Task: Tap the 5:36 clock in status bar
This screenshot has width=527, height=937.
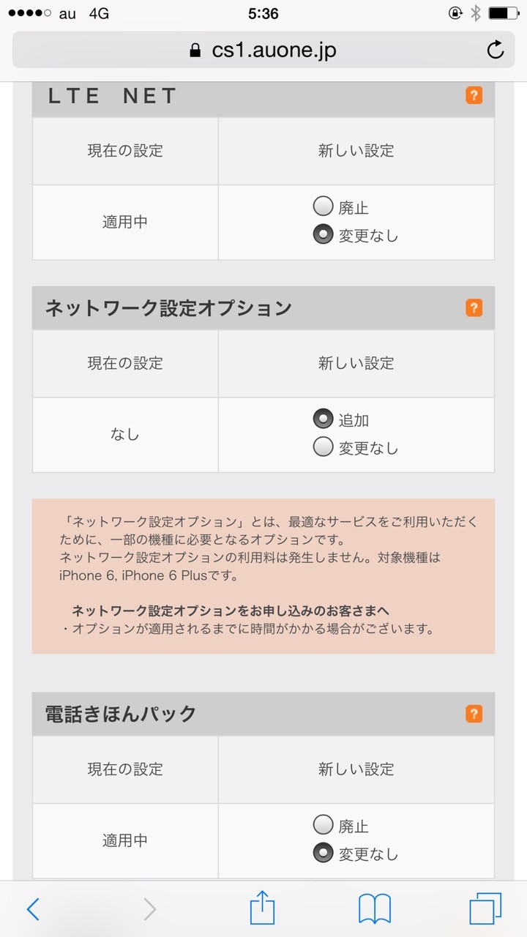Action: [263, 13]
